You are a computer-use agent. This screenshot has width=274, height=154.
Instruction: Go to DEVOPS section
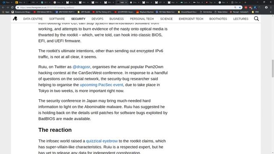(97, 19)
